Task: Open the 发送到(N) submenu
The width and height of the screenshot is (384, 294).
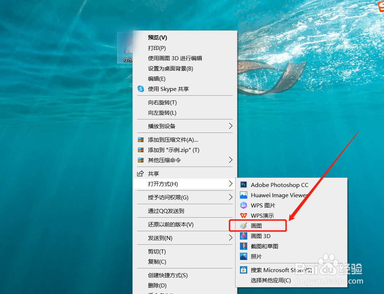Action: click(x=160, y=238)
